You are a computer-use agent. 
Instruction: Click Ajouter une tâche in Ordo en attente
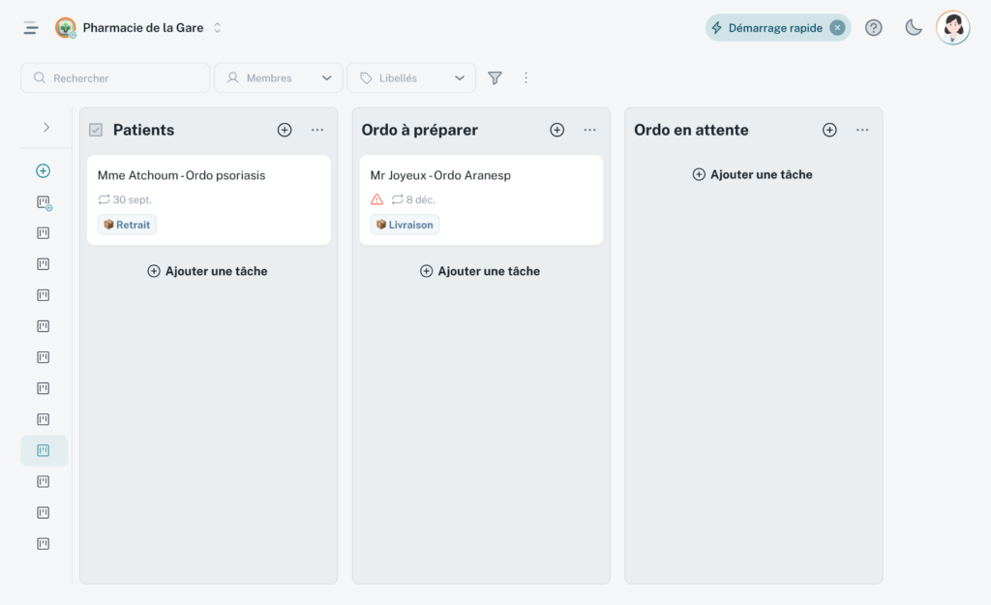click(753, 174)
